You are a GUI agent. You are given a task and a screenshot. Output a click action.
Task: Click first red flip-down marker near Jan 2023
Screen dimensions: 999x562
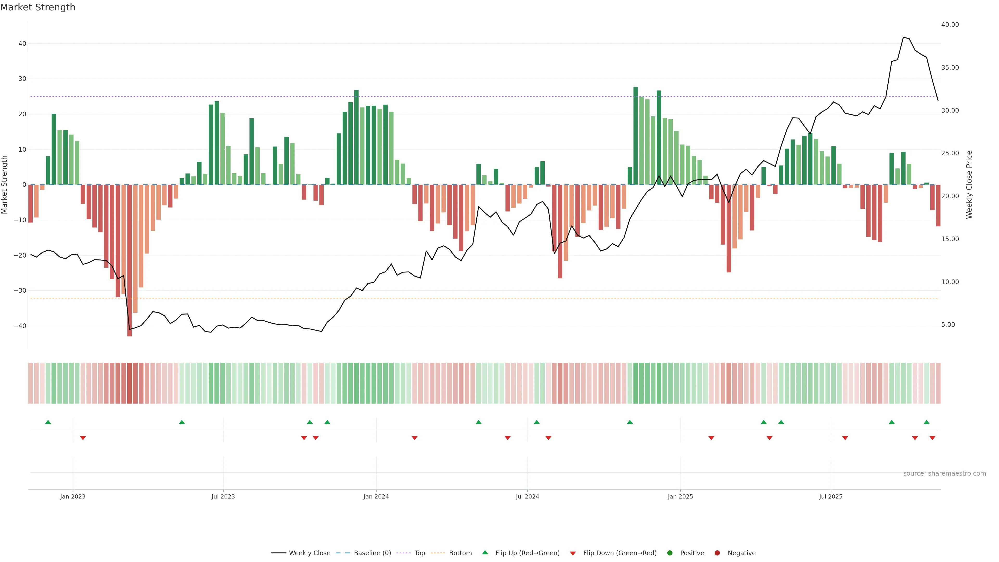click(83, 438)
